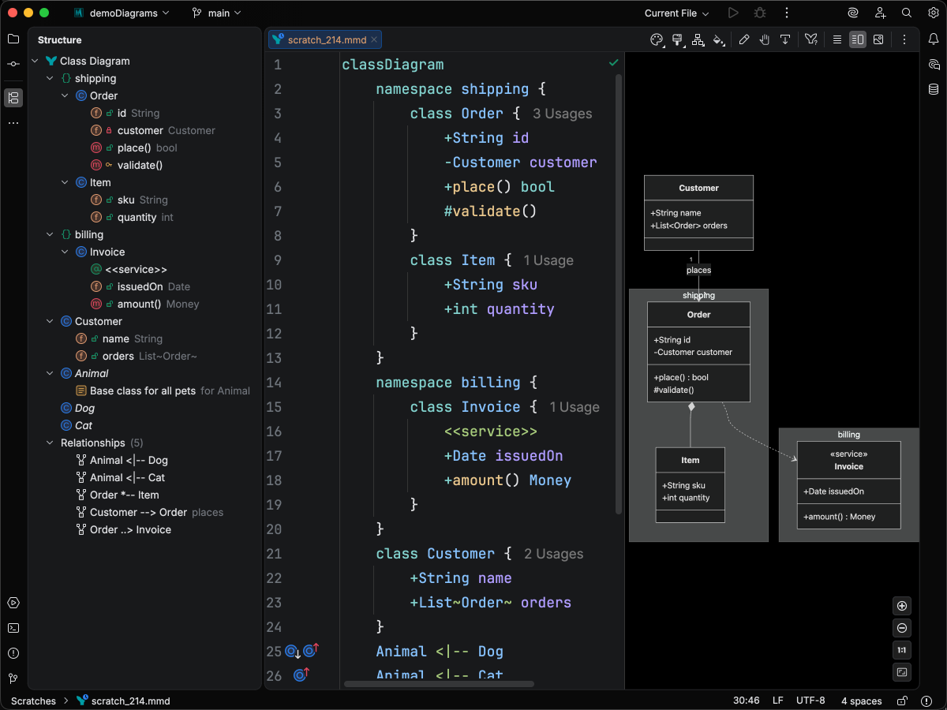Viewport: 947px width, 710px height.
Task: Open the demoDiagrams project dropdown
Action: [x=120, y=13]
